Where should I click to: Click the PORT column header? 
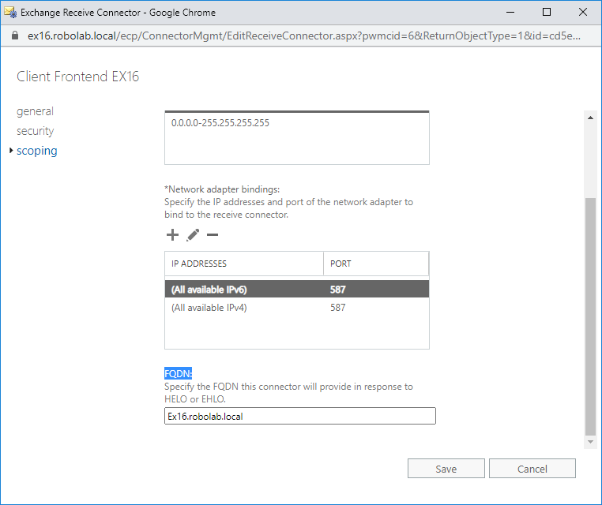pyautogui.click(x=376, y=264)
